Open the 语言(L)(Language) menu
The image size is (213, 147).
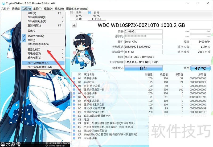pos(77,9)
